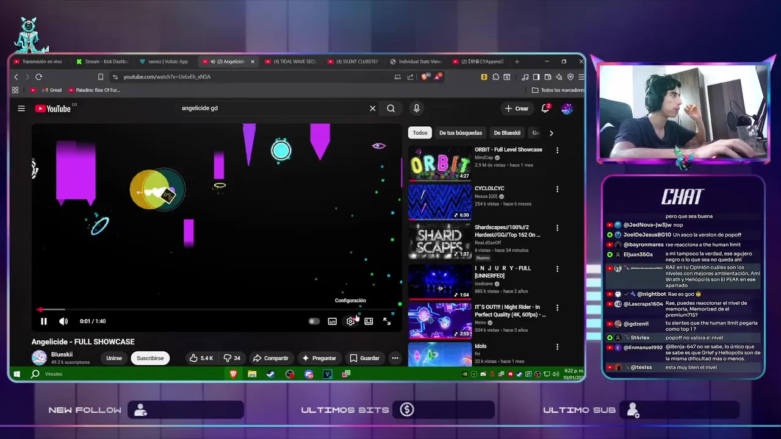Viewport: 781px width, 439px height.
Task: Click the magnifier search button
Action: (390, 109)
